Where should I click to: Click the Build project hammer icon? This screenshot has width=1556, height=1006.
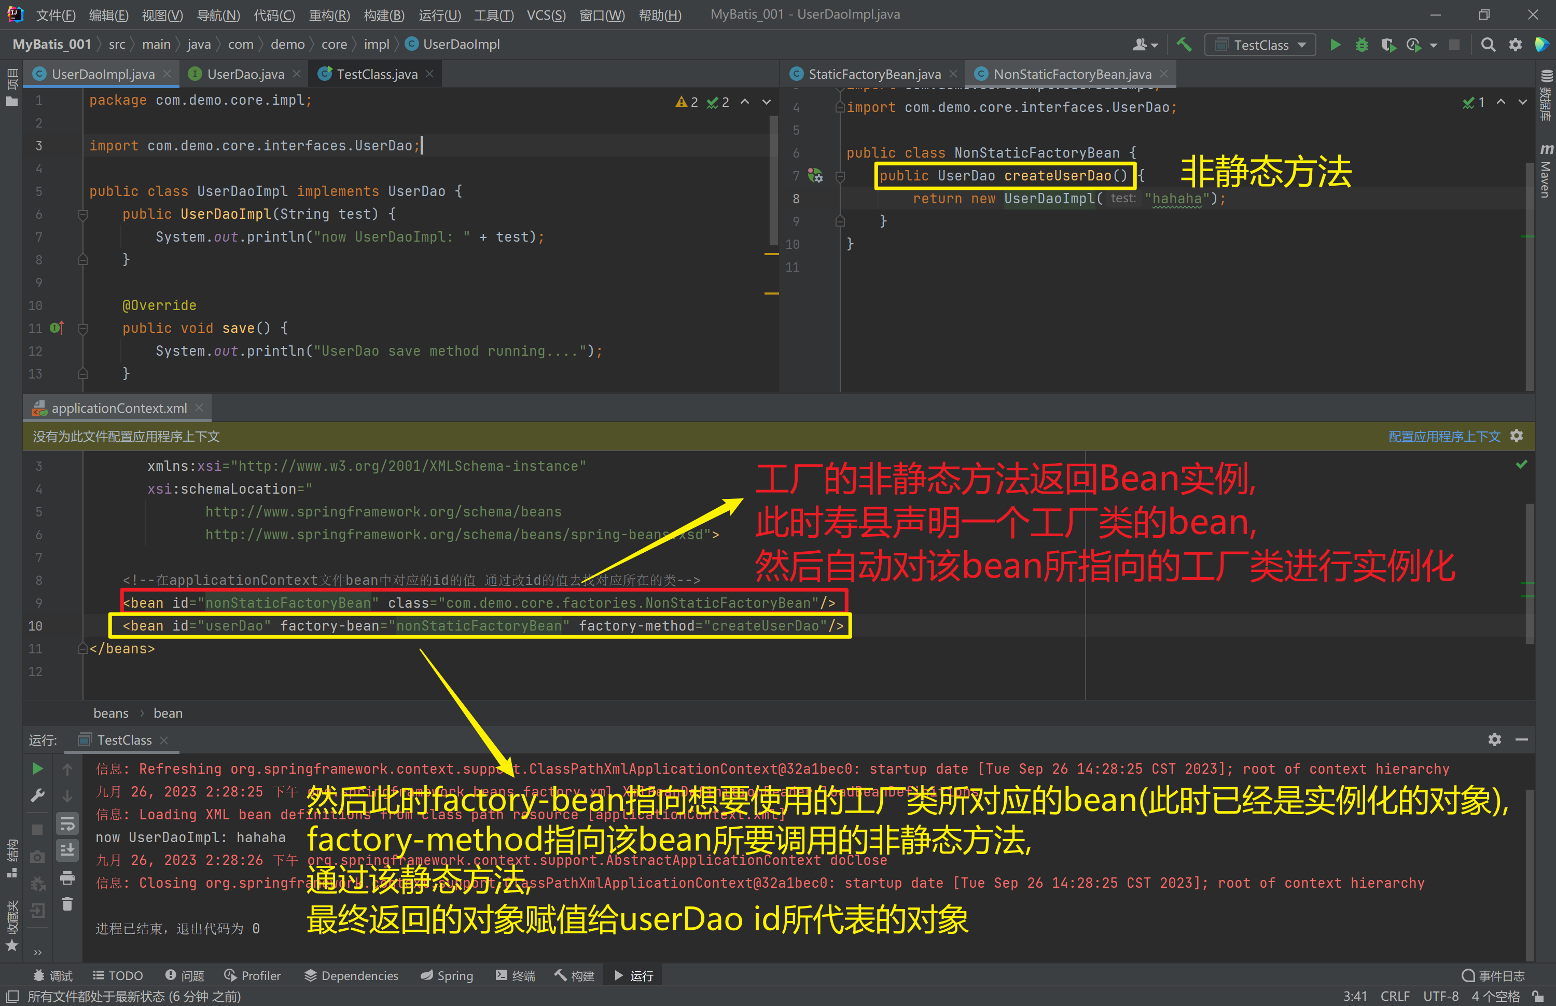[1184, 45]
